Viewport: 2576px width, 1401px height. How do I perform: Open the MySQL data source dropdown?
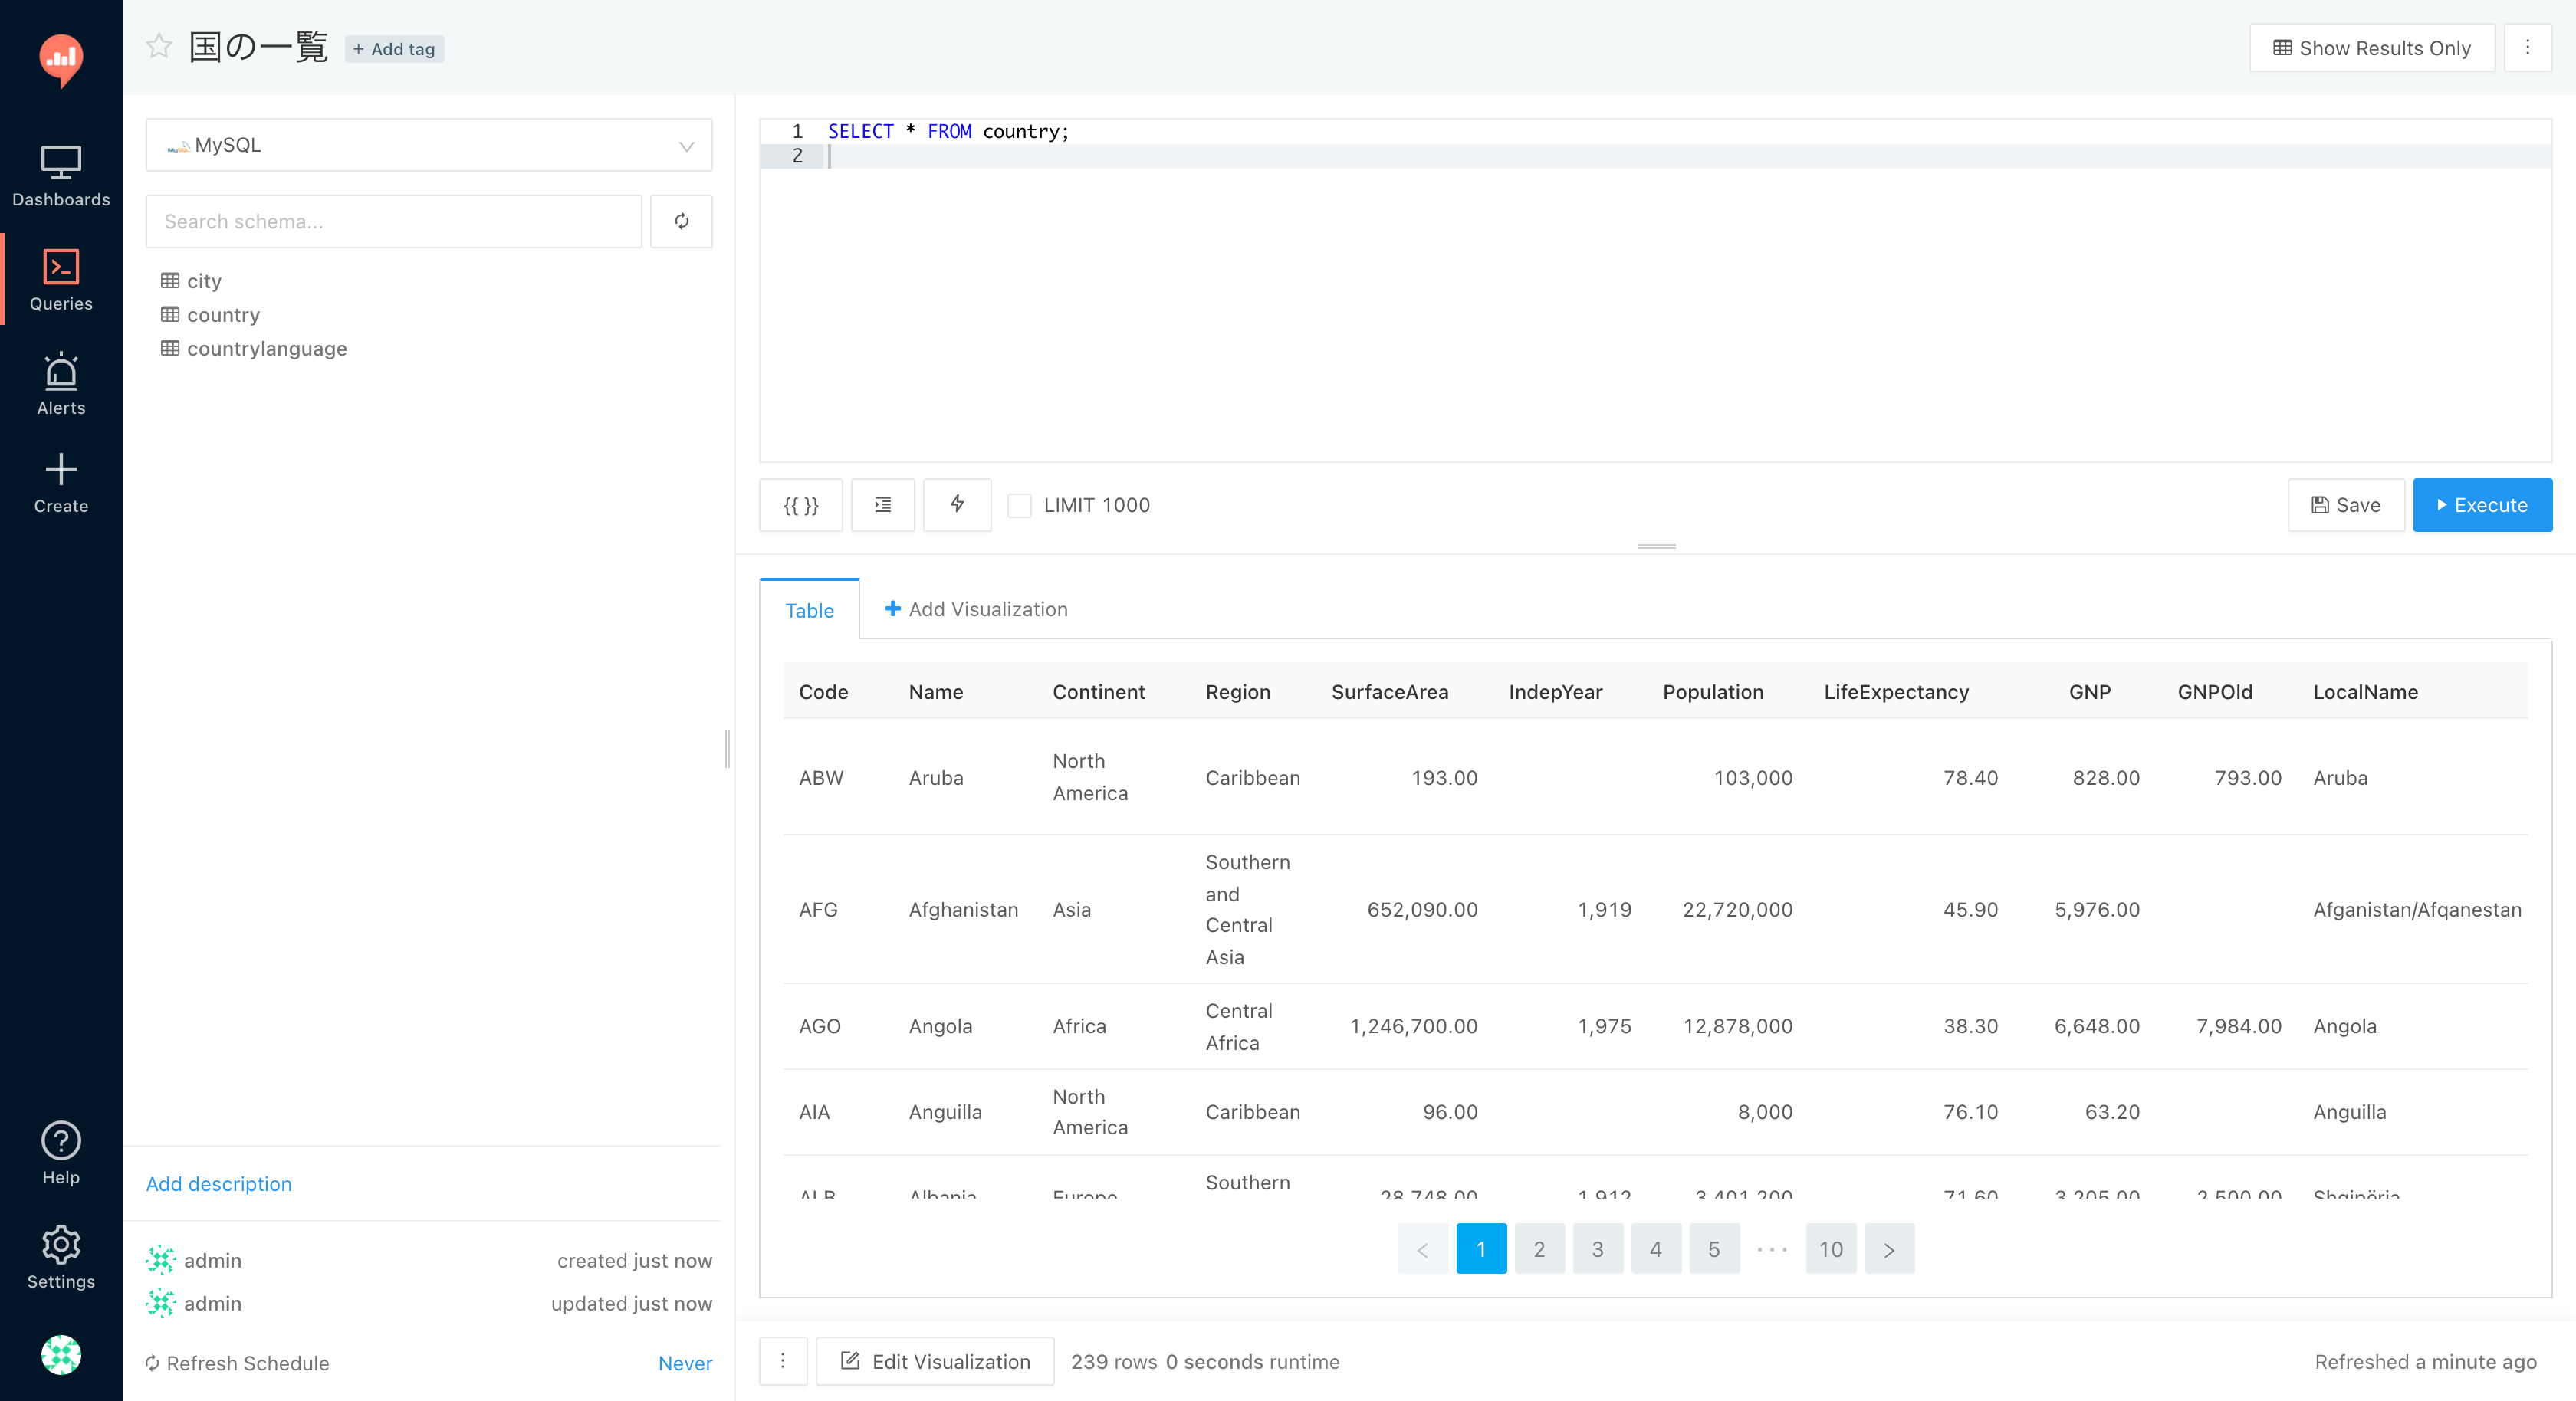[429, 145]
